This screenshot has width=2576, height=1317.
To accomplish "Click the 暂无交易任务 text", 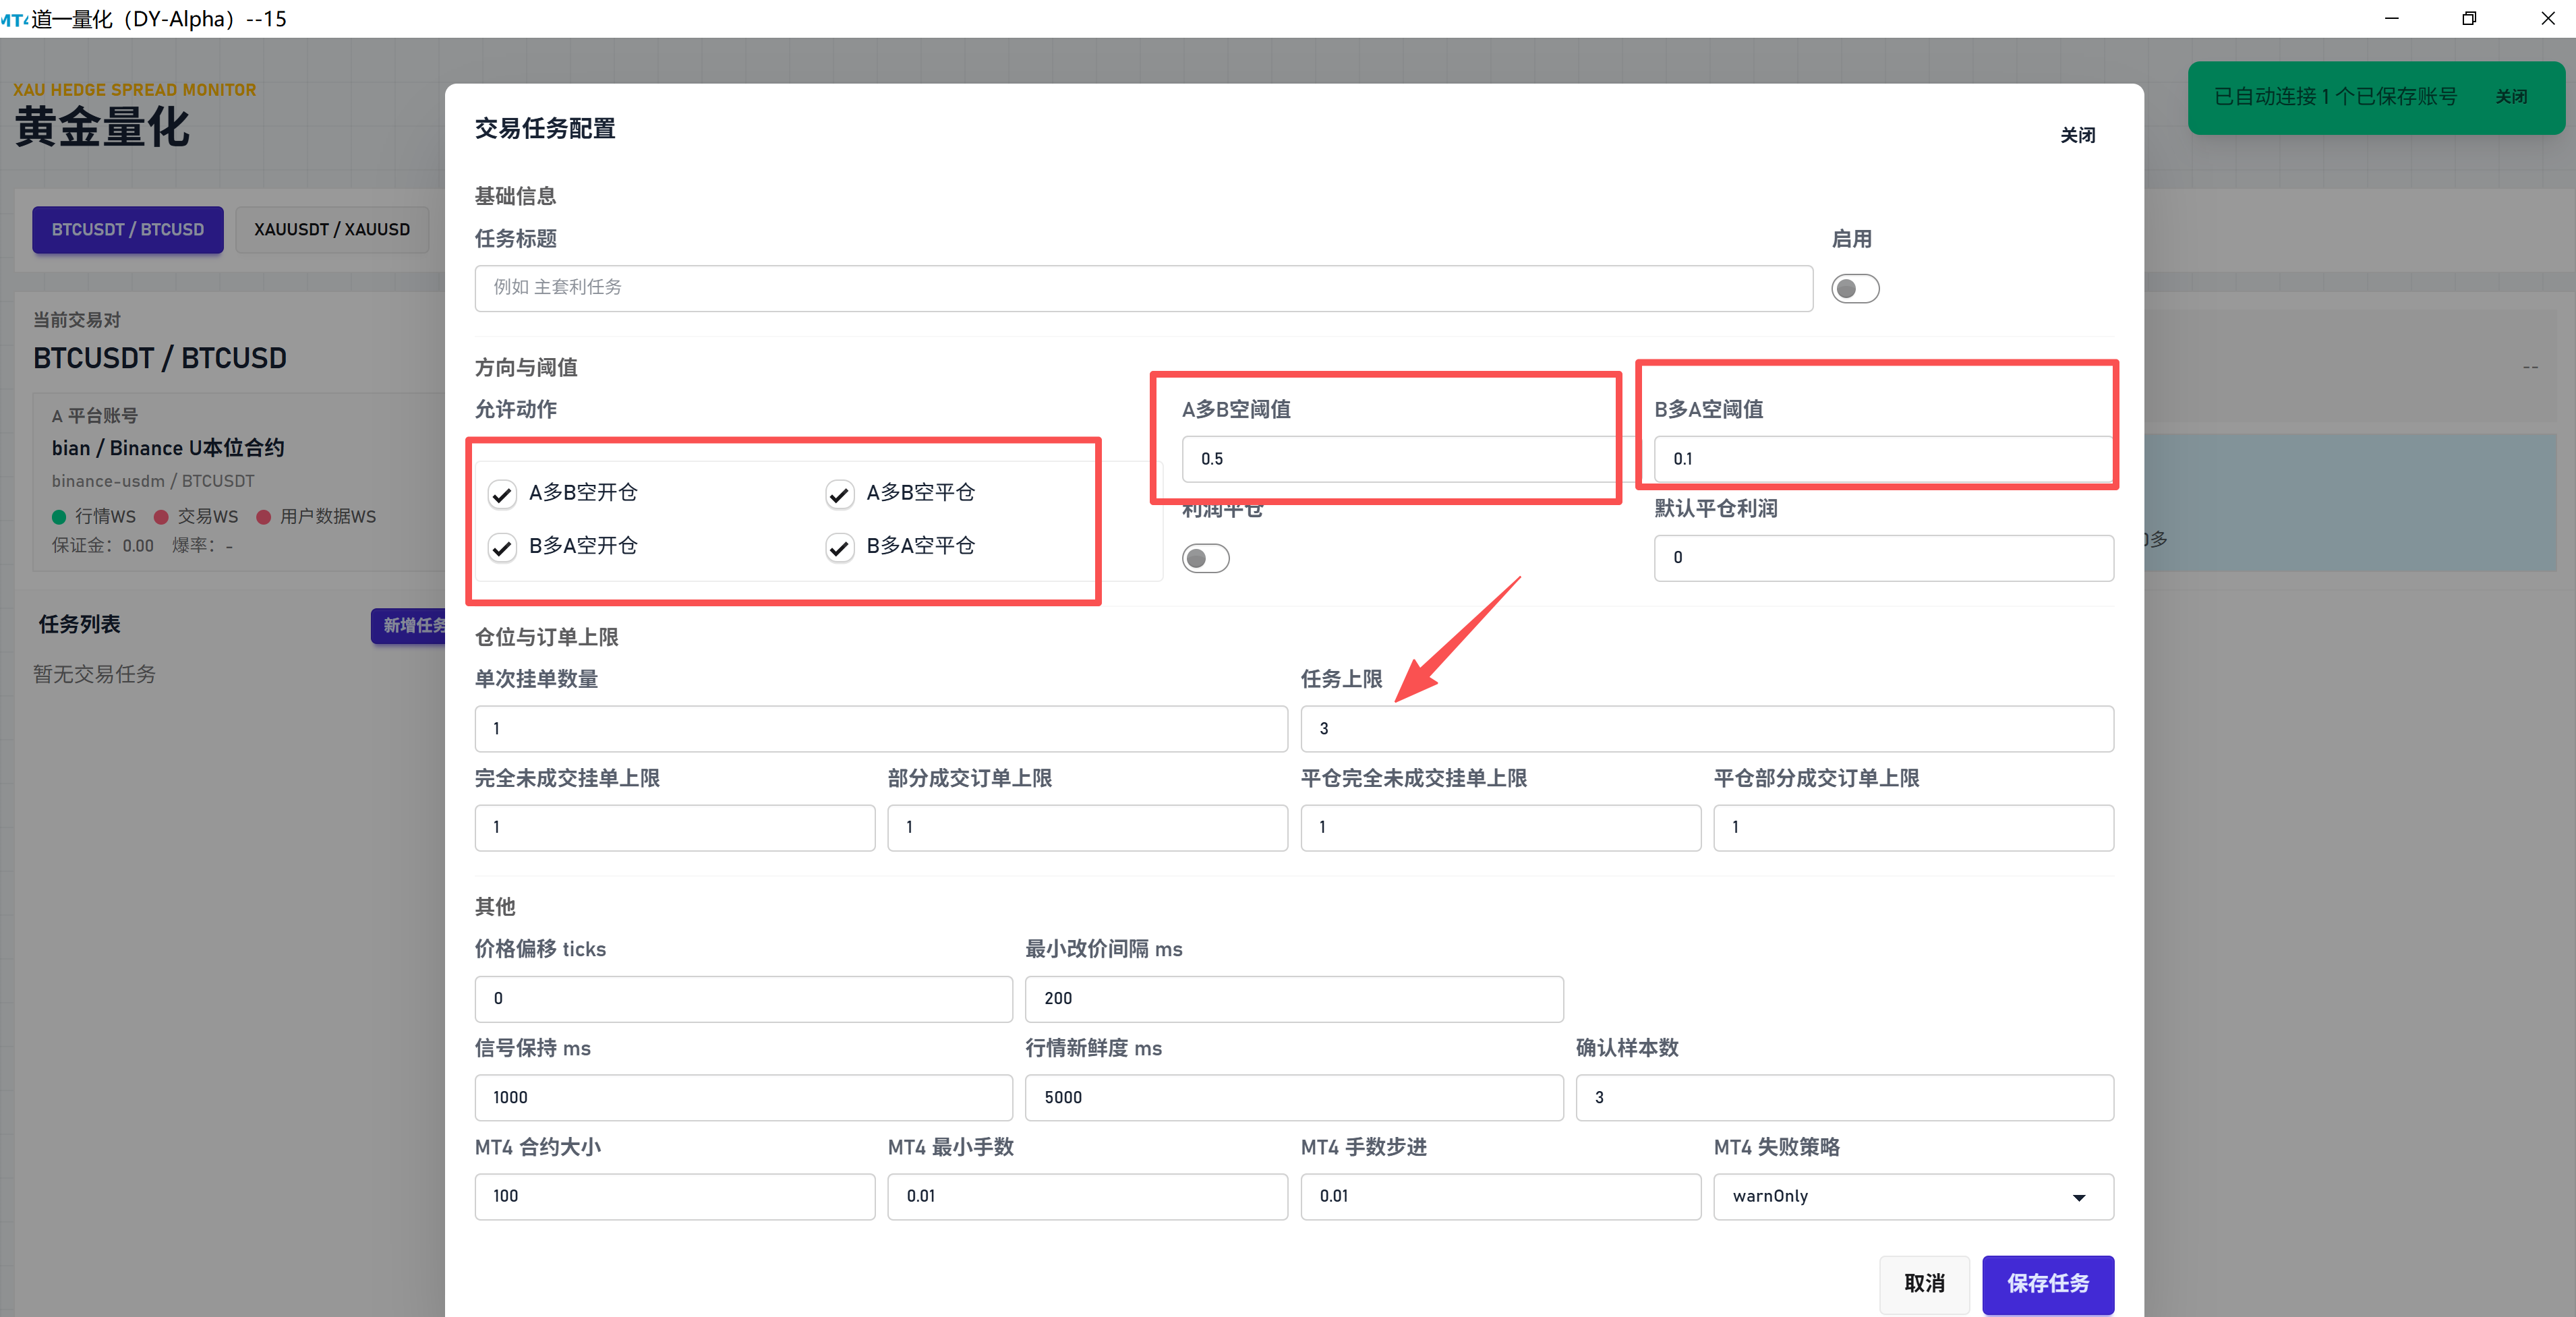I will tap(94, 675).
